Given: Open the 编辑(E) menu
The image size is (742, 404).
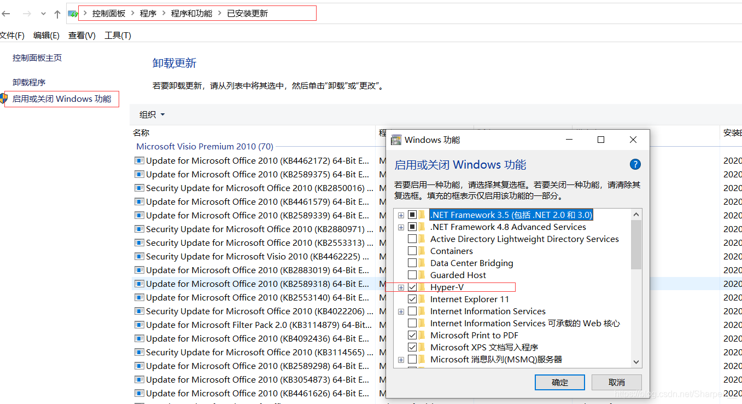Looking at the screenshot, I should (x=46, y=35).
